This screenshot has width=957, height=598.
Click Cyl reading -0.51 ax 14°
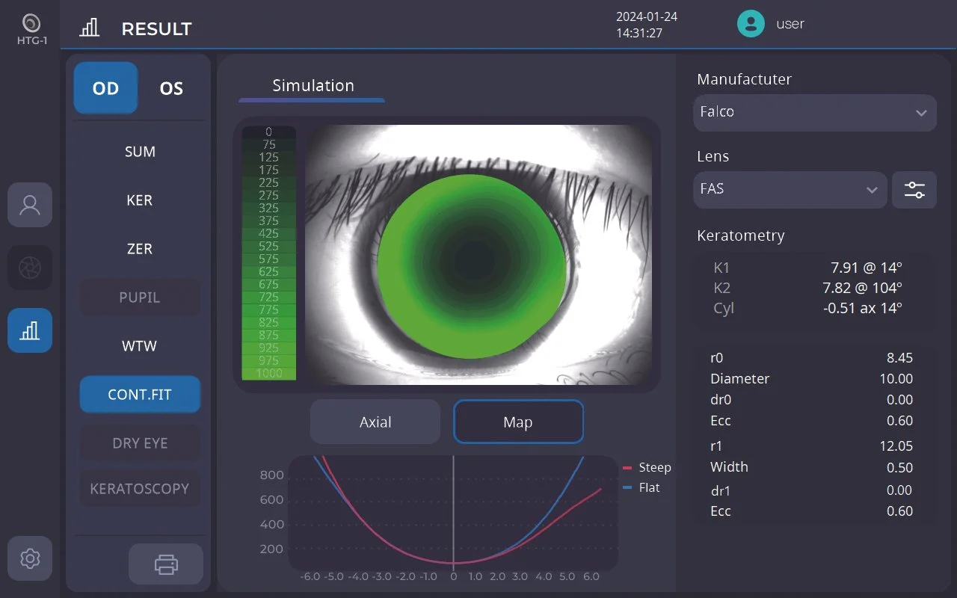[x=863, y=308]
